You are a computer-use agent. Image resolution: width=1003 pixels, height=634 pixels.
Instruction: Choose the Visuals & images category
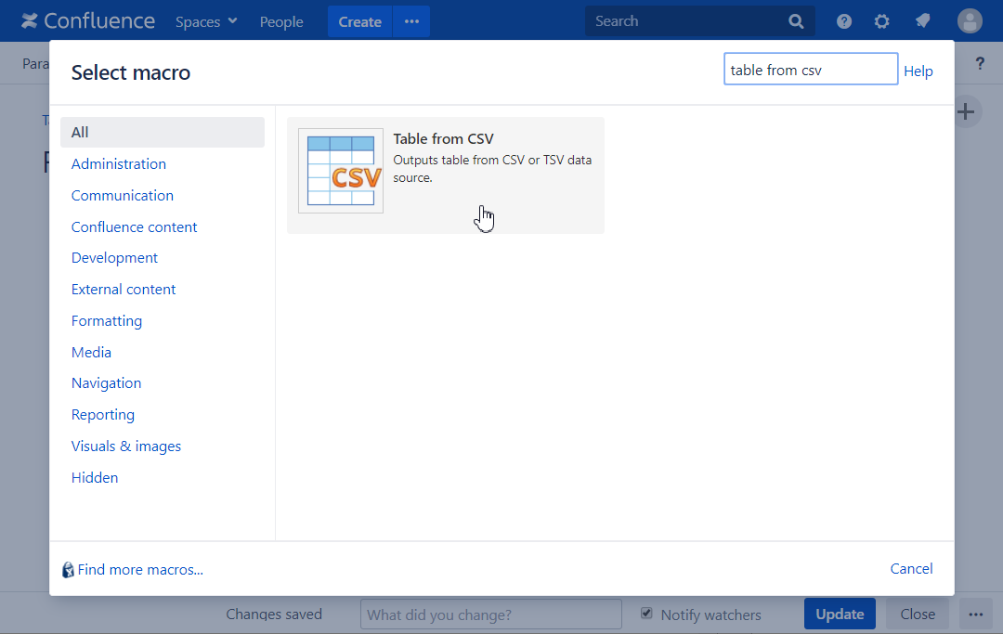point(126,446)
